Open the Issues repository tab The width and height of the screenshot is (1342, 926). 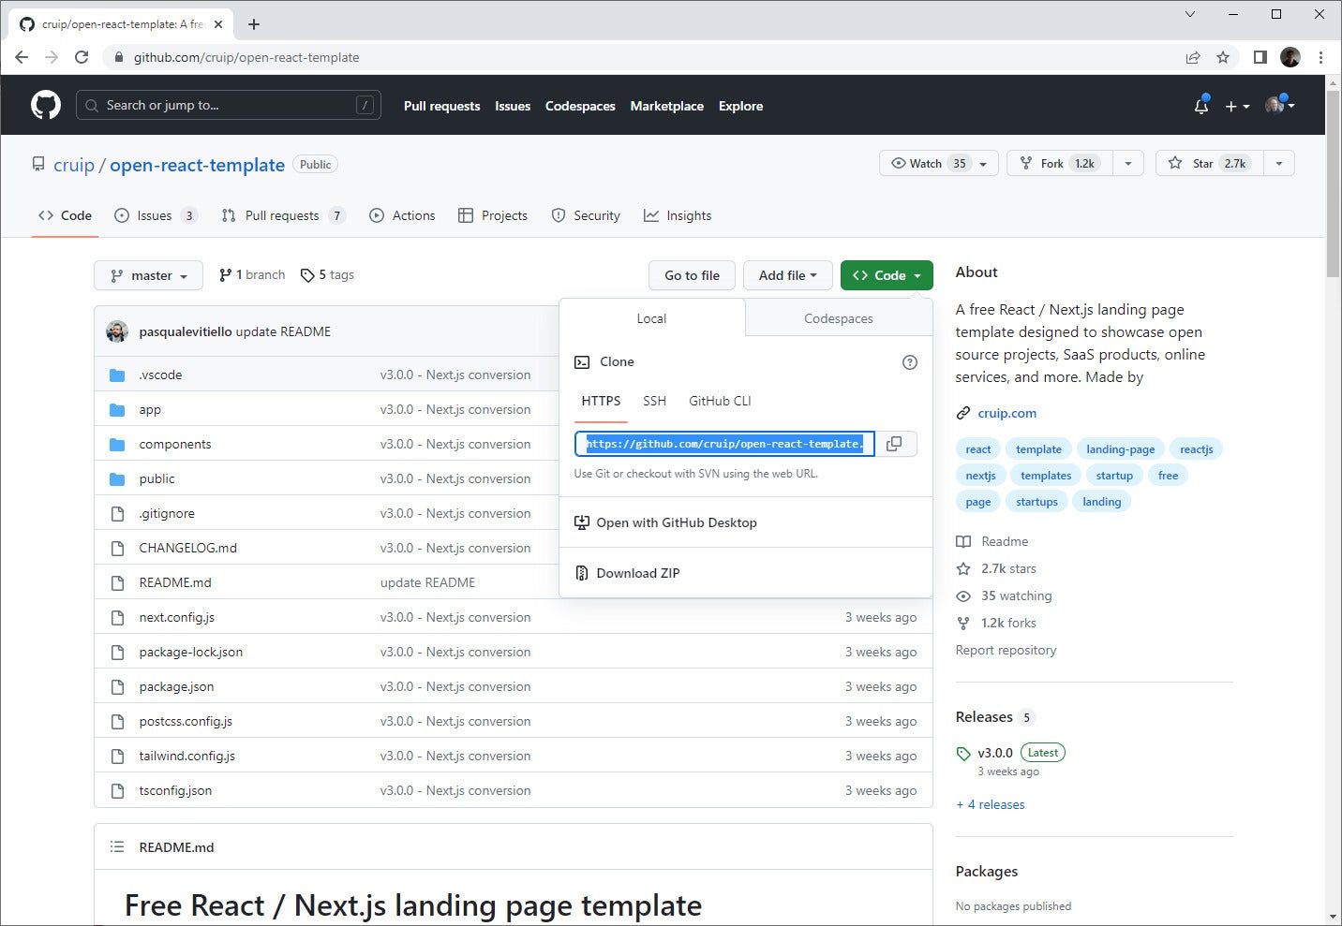pyautogui.click(x=156, y=215)
